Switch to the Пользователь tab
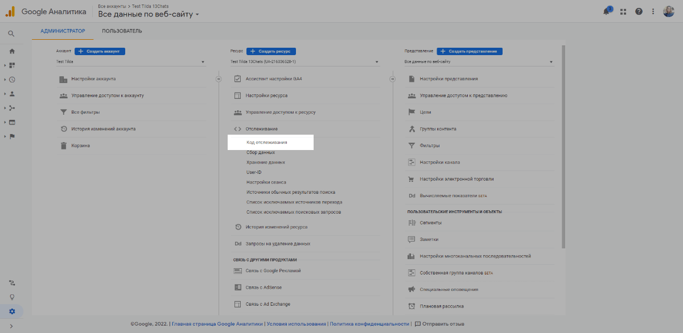 click(x=122, y=31)
